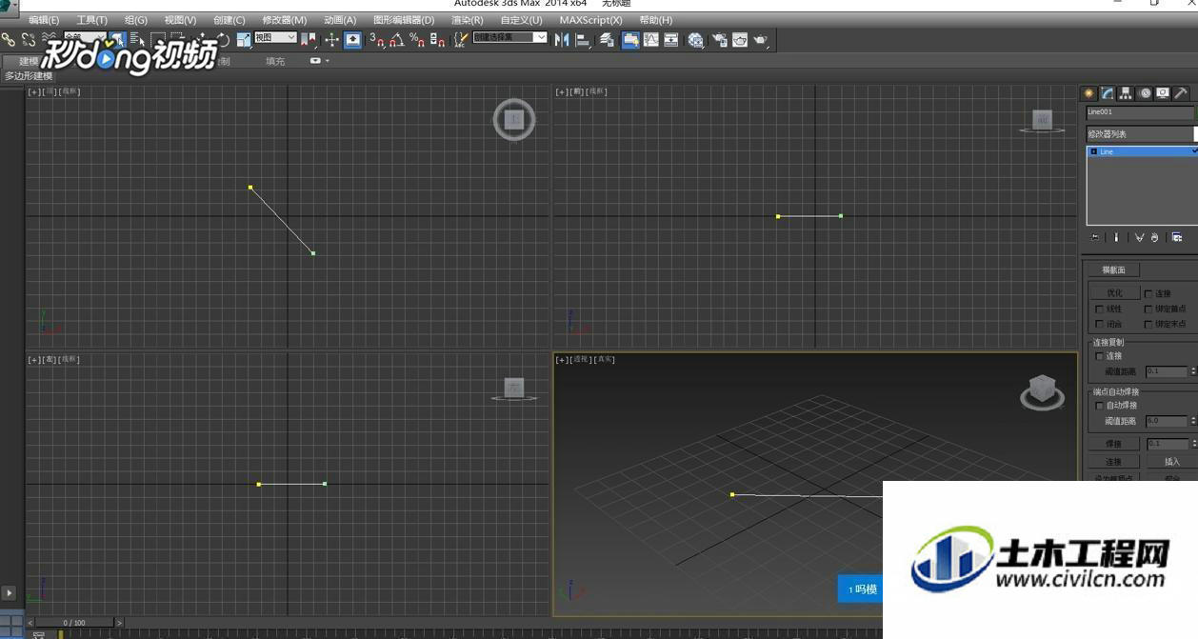Click the time slider showing 0 / 100

(x=73, y=623)
